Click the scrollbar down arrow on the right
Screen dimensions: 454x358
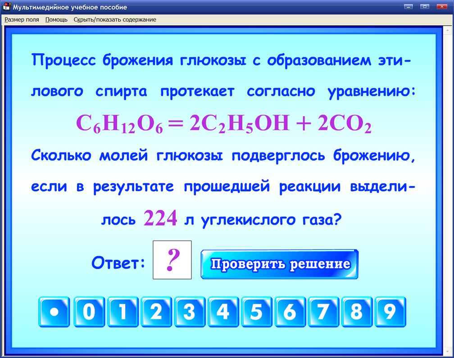[x=447, y=351]
